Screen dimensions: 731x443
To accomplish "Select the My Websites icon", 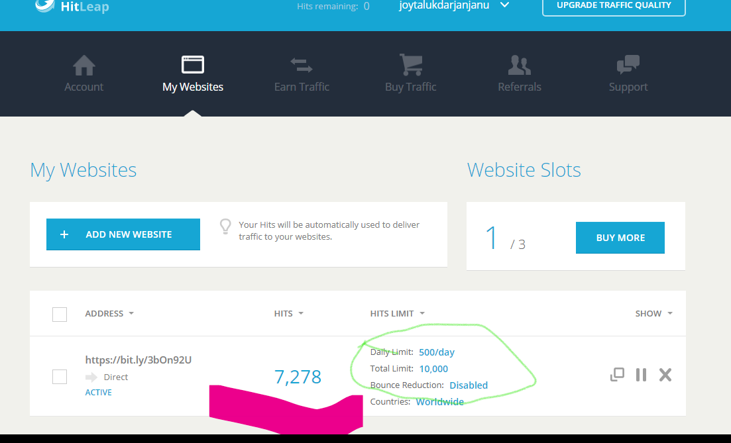I will [192, 73].
